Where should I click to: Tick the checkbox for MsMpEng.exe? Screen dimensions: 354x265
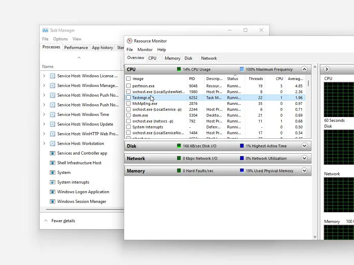click(x=129, y=104)
